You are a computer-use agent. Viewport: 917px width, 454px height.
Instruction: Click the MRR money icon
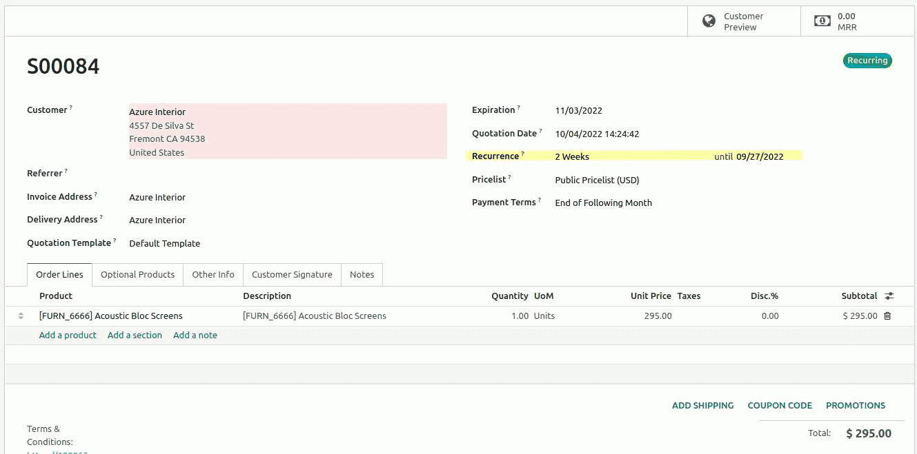[x=822, y=21]
